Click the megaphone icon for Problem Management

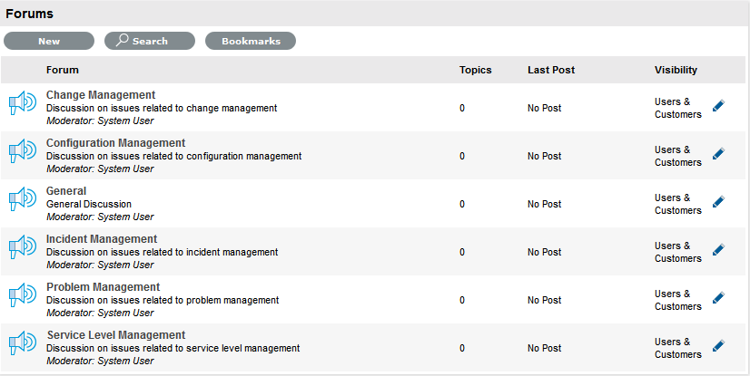(22, 295)
